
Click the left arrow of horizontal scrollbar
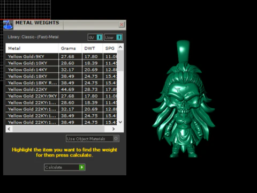click(9, 129)
